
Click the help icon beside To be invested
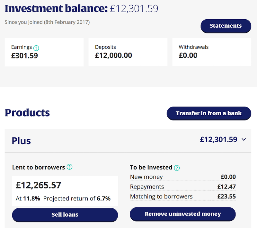(177, 168)
